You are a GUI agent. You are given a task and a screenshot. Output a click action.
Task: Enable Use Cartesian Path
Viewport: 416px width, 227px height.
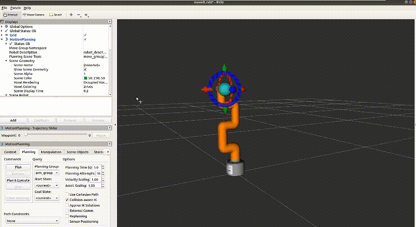tap(67, 194)
